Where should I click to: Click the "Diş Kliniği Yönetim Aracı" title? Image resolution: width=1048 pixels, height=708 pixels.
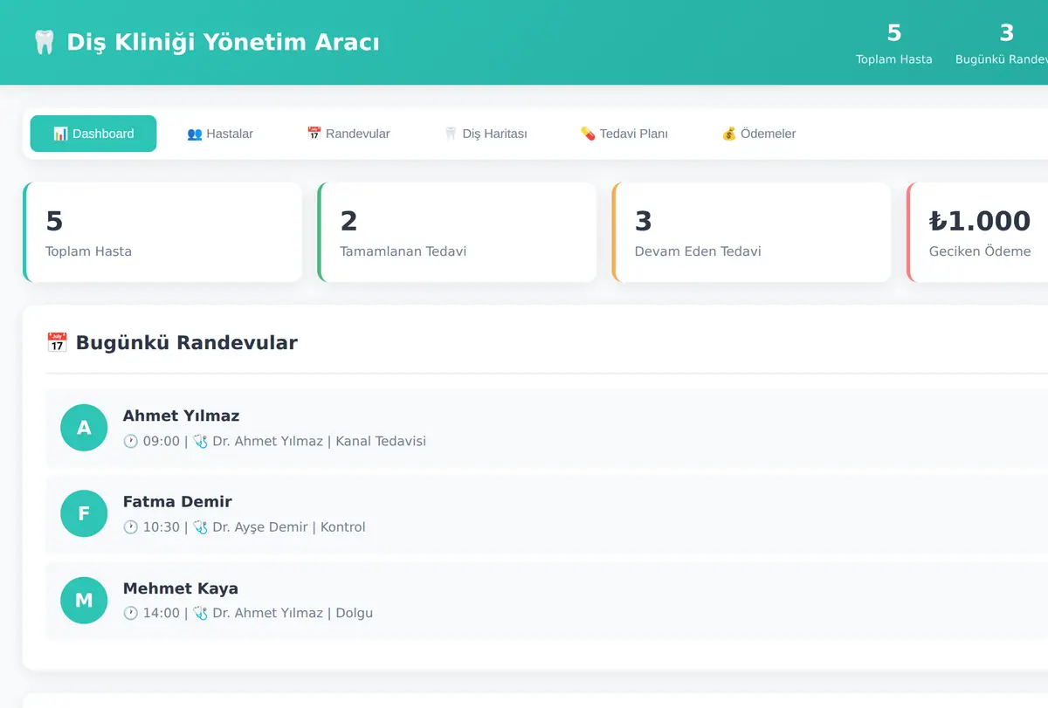click(223, 42)
